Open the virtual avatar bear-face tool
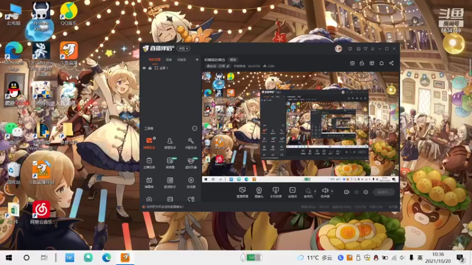Screen dimensions: 472x265 pyautogui.click(x=191, y=163)
